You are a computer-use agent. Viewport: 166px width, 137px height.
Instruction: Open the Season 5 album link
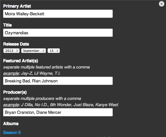pyautogui.click(x=12, y=132)
